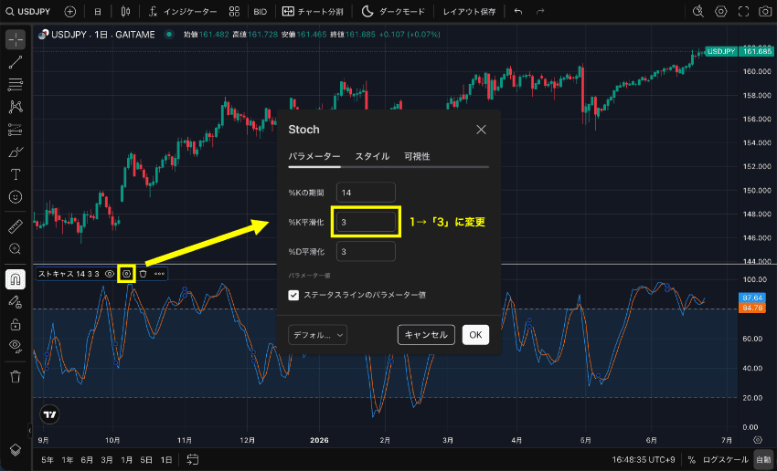Screen dimensions: 777x471
Task: Select the 3月 range
Action: click(107, 460)
